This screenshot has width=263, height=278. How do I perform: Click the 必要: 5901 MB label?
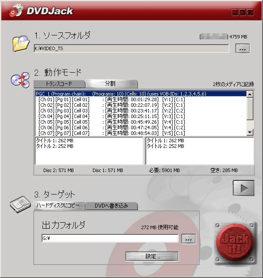164,170
